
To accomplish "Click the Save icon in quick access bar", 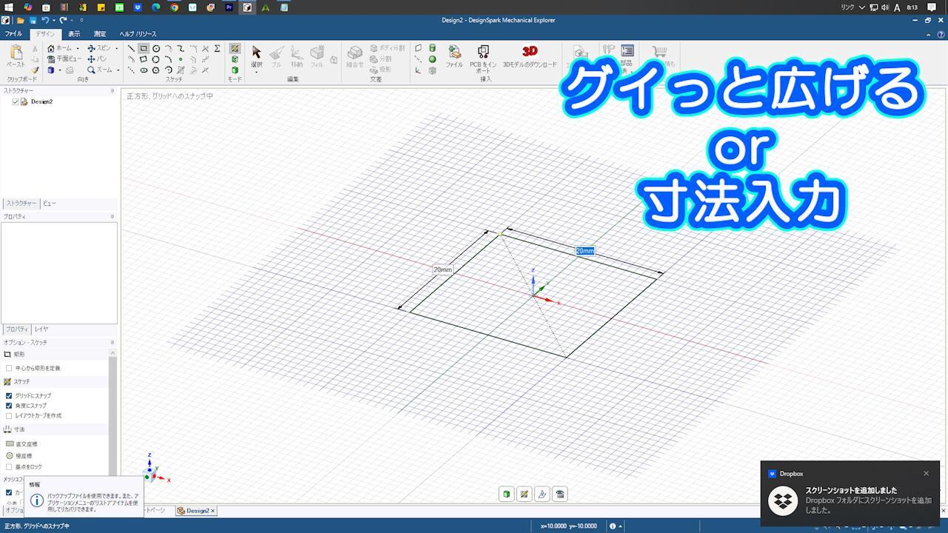I will [33, 20].
